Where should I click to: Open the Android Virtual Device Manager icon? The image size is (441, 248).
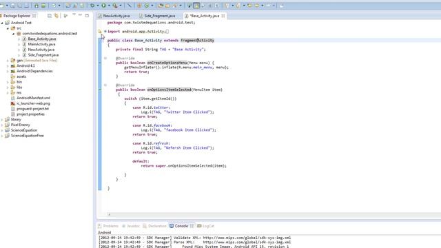43,6
